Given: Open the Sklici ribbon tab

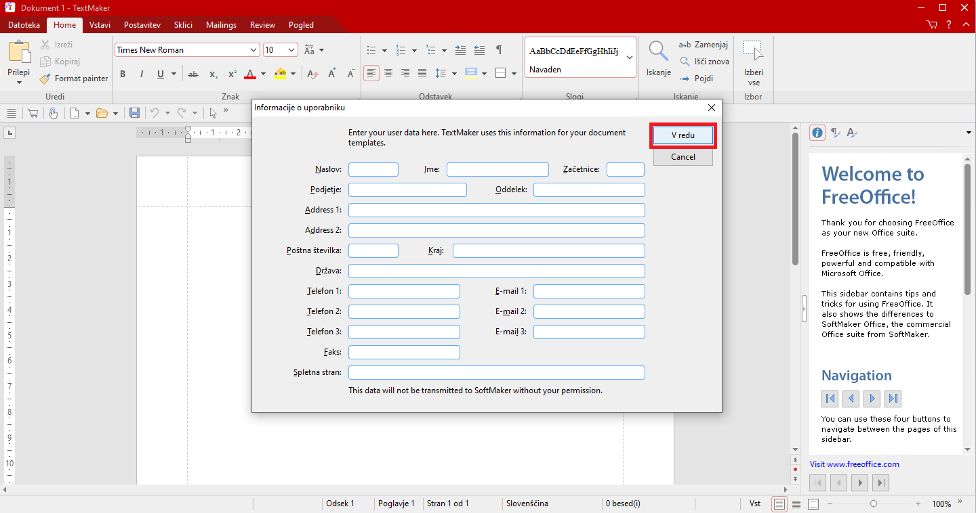Looking at the screenshot, I should (183, 25).
